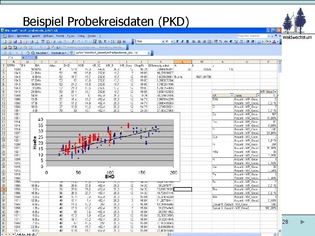Open the Borders dropdown arrow

[x=262, y=42]
